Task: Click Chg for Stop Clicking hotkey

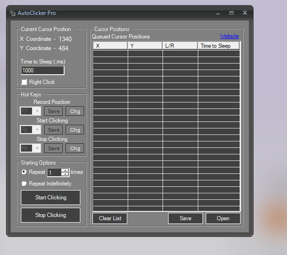Action: pos(75,148)
